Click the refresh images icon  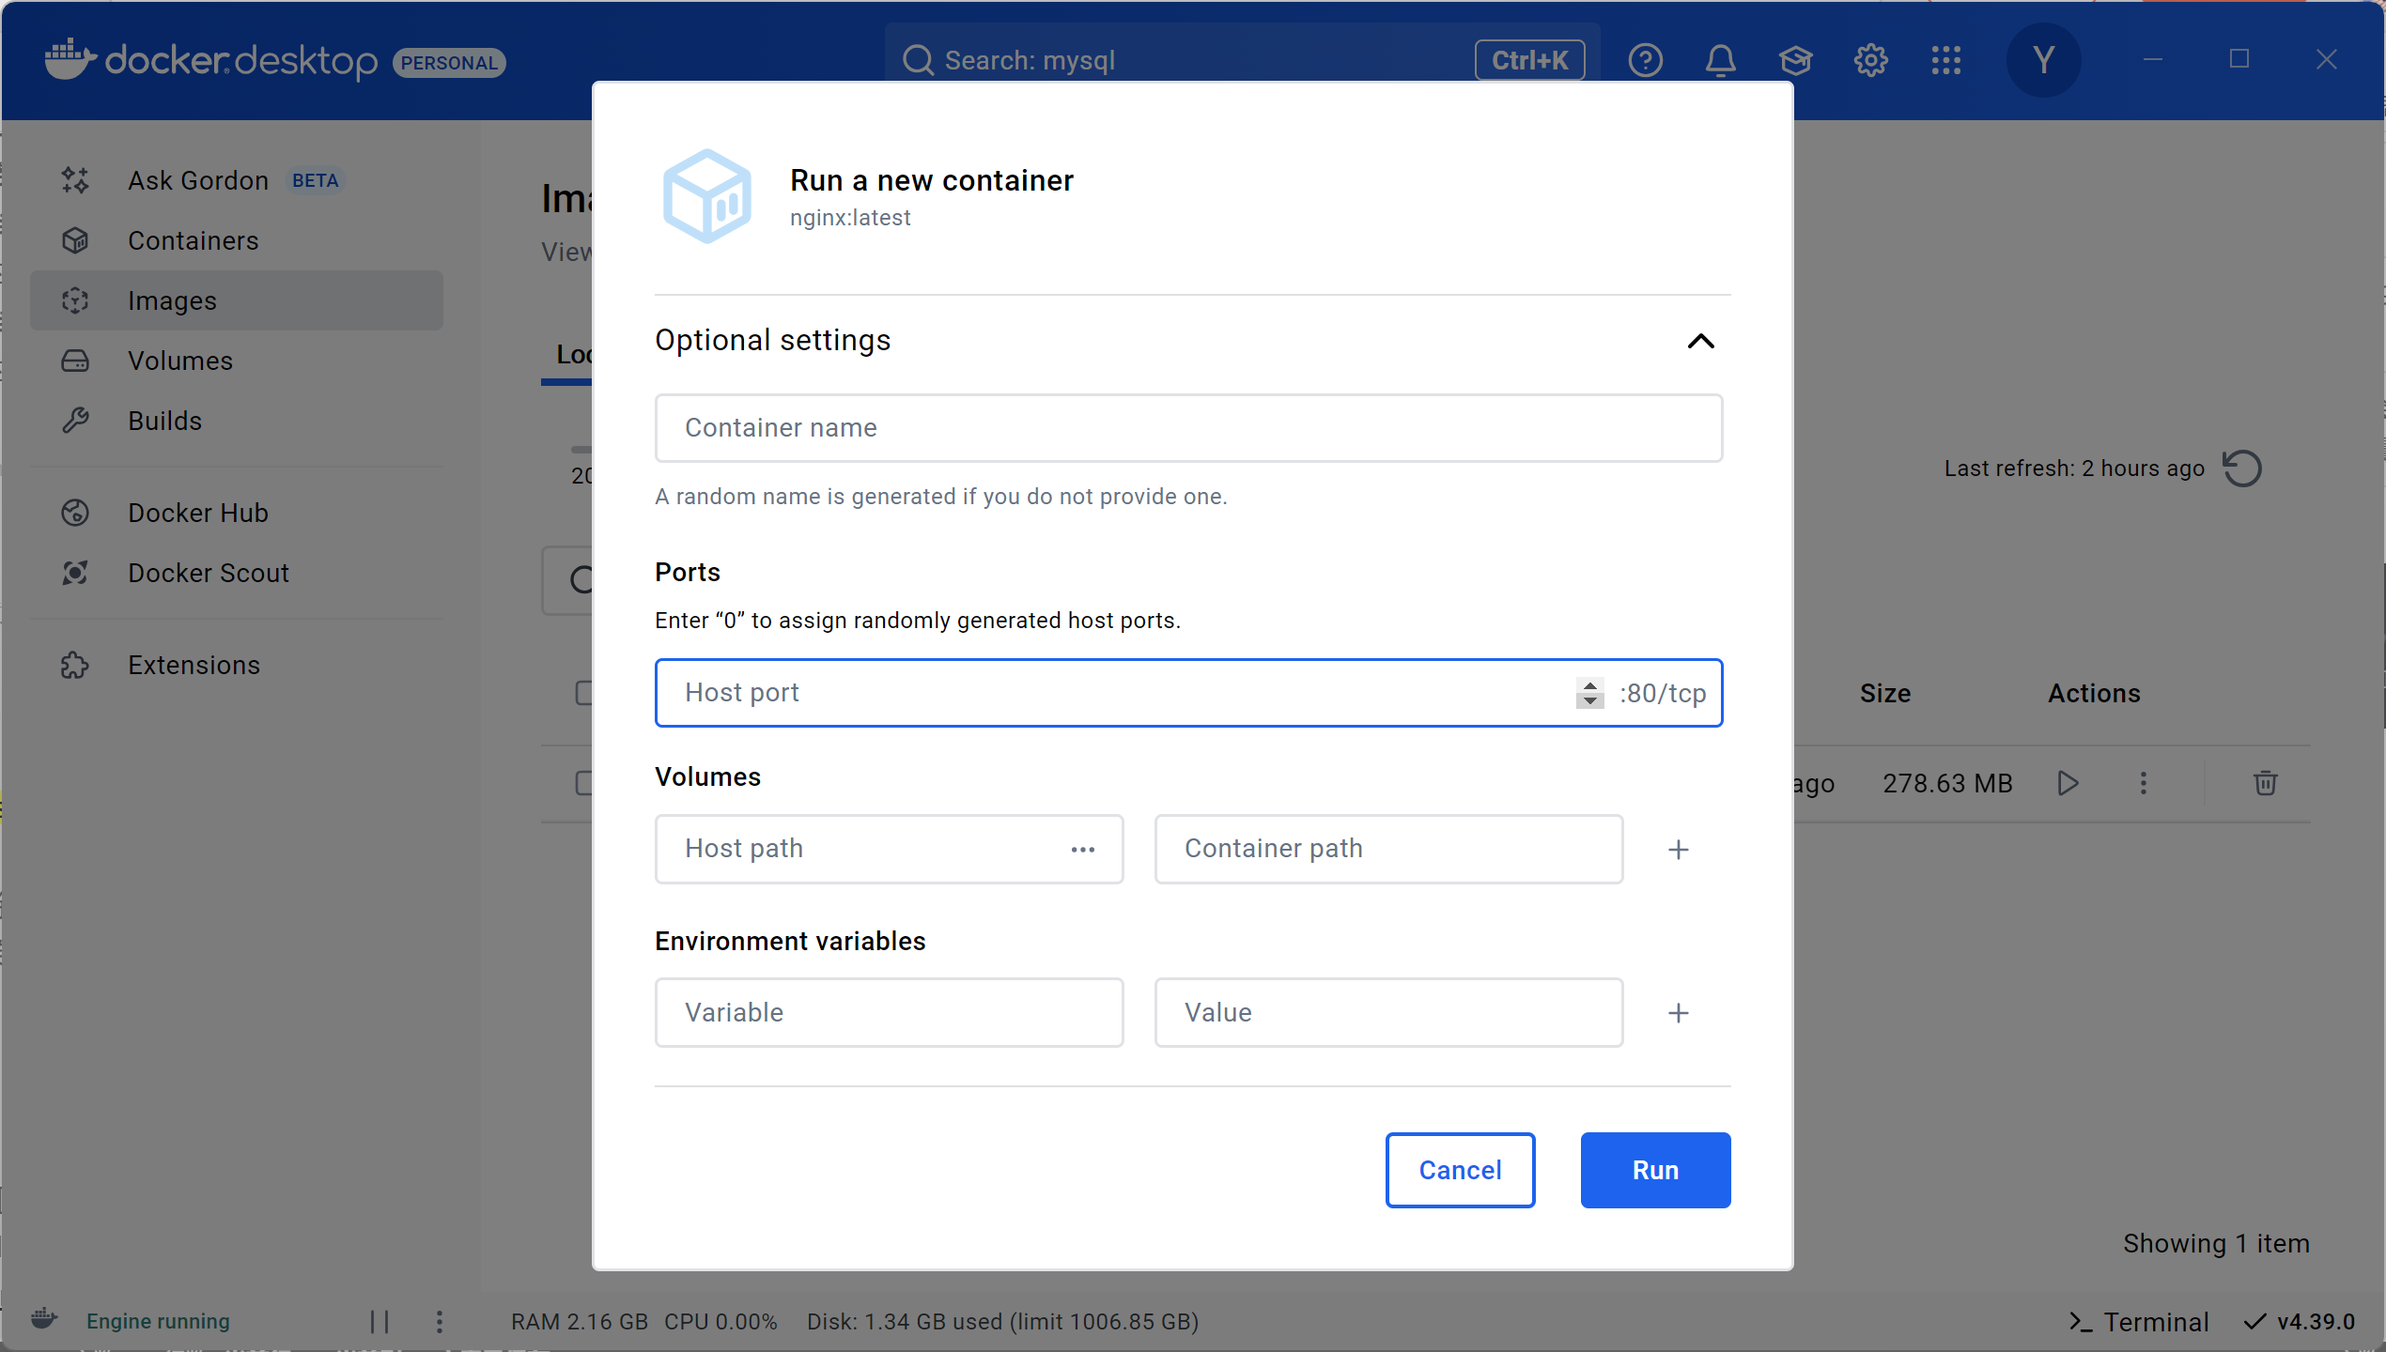pos(2242,469)
